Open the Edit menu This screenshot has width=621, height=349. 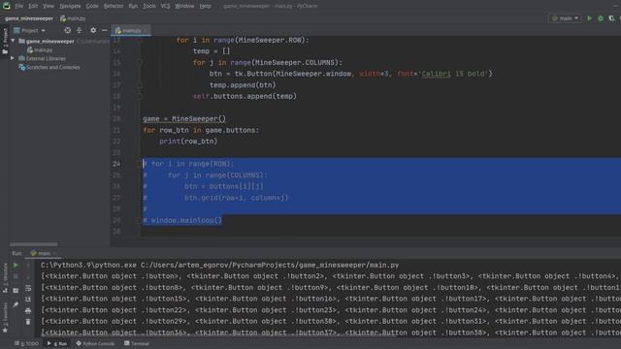point(33,6)
